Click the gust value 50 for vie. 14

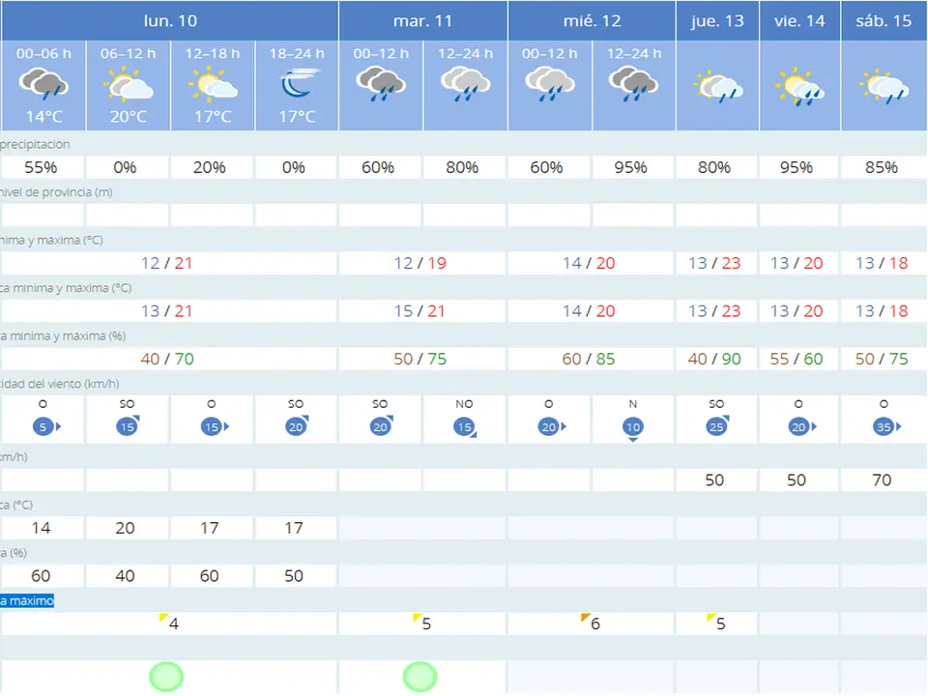(x=798, y=480)
